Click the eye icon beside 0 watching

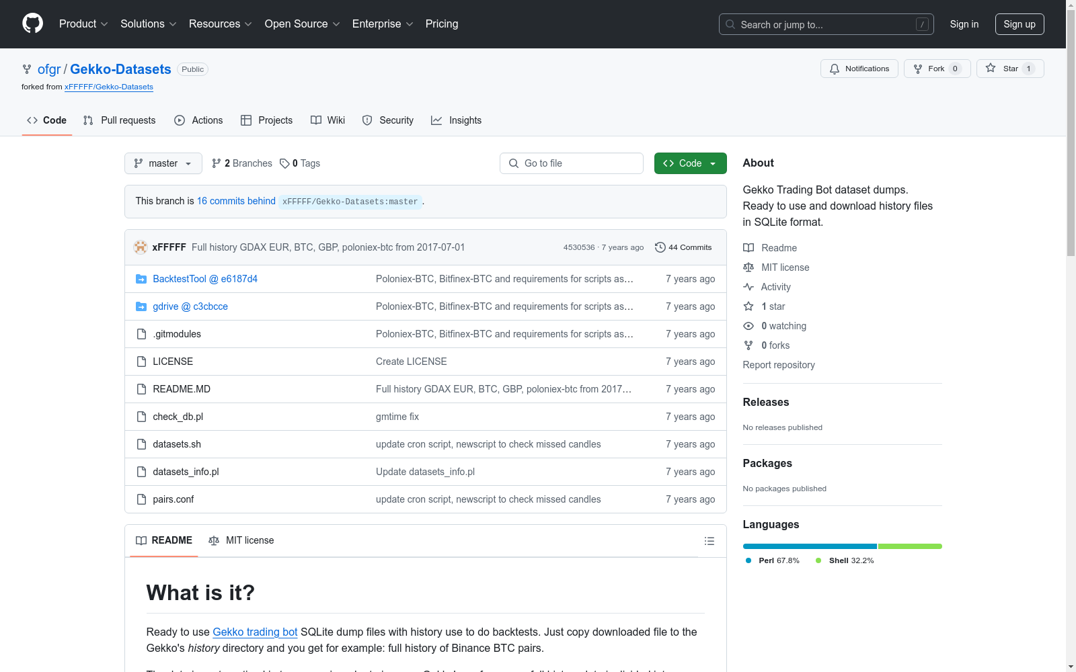[x=748, y=326]
